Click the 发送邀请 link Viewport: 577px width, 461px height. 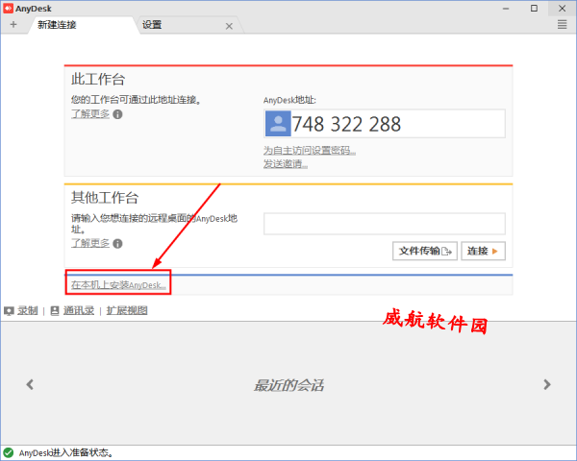click(x=286, y=164)
